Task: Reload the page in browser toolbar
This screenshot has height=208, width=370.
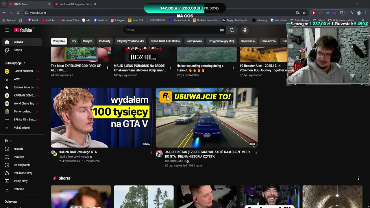Action: (x=18, y=13)
